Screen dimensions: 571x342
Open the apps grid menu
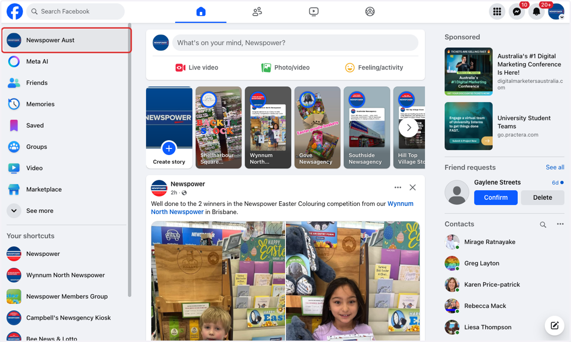pyautogui.click(x=497, y=11)
